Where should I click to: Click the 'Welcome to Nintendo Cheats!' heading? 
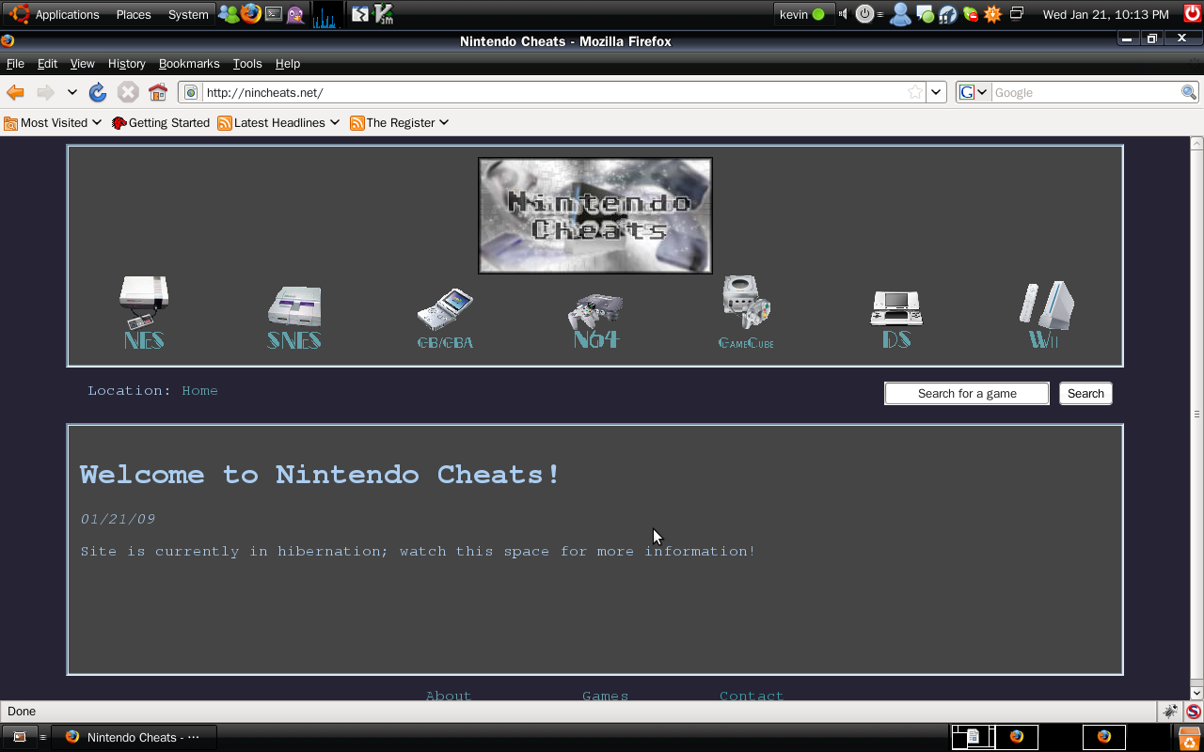320,475
